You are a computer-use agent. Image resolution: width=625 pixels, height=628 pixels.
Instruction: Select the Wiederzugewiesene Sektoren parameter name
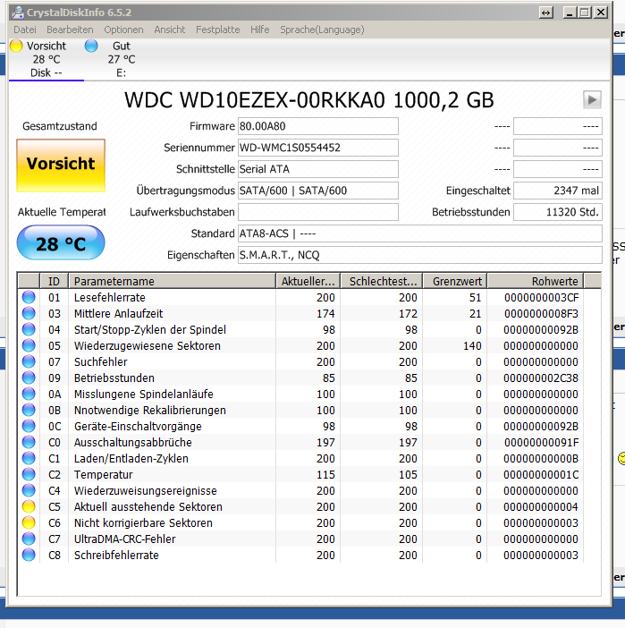(147, 345)
